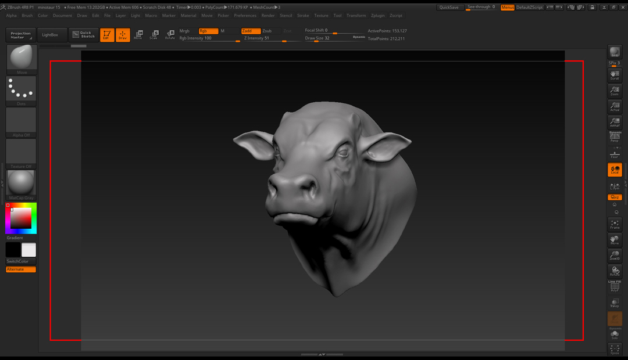Select the Zoom3D navigation icon
Screen dimensions: 628x360
tap(615, 255)
